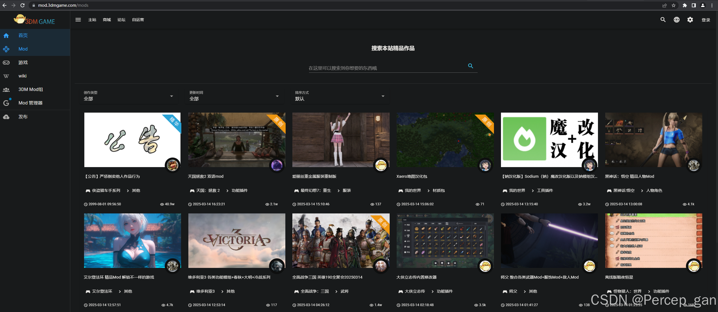Go to 商城 in top navigation

[107, 20]
